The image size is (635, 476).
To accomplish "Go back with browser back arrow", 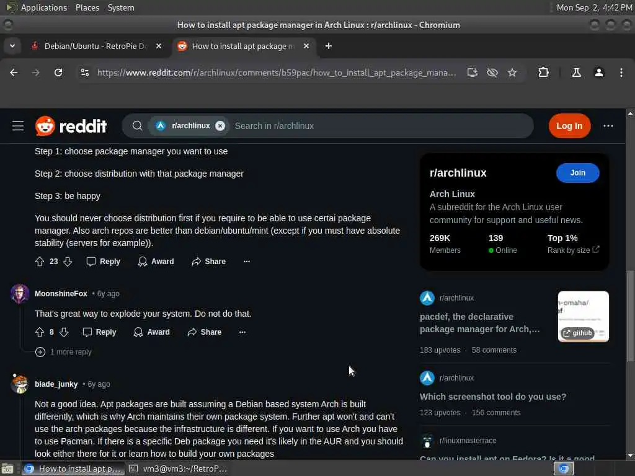I will pyautogui.click(x=14, y=73).
